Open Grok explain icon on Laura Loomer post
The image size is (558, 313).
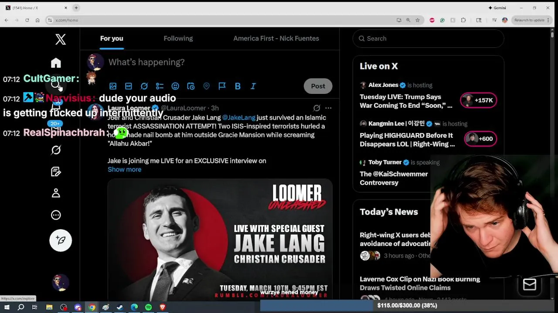pos(316,108)
